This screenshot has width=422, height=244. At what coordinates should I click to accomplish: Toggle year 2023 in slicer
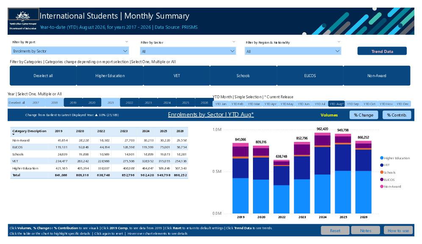148,103
